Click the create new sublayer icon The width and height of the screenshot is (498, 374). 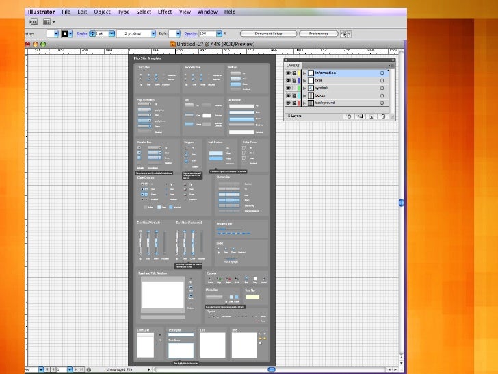click(x=360, y=116)
